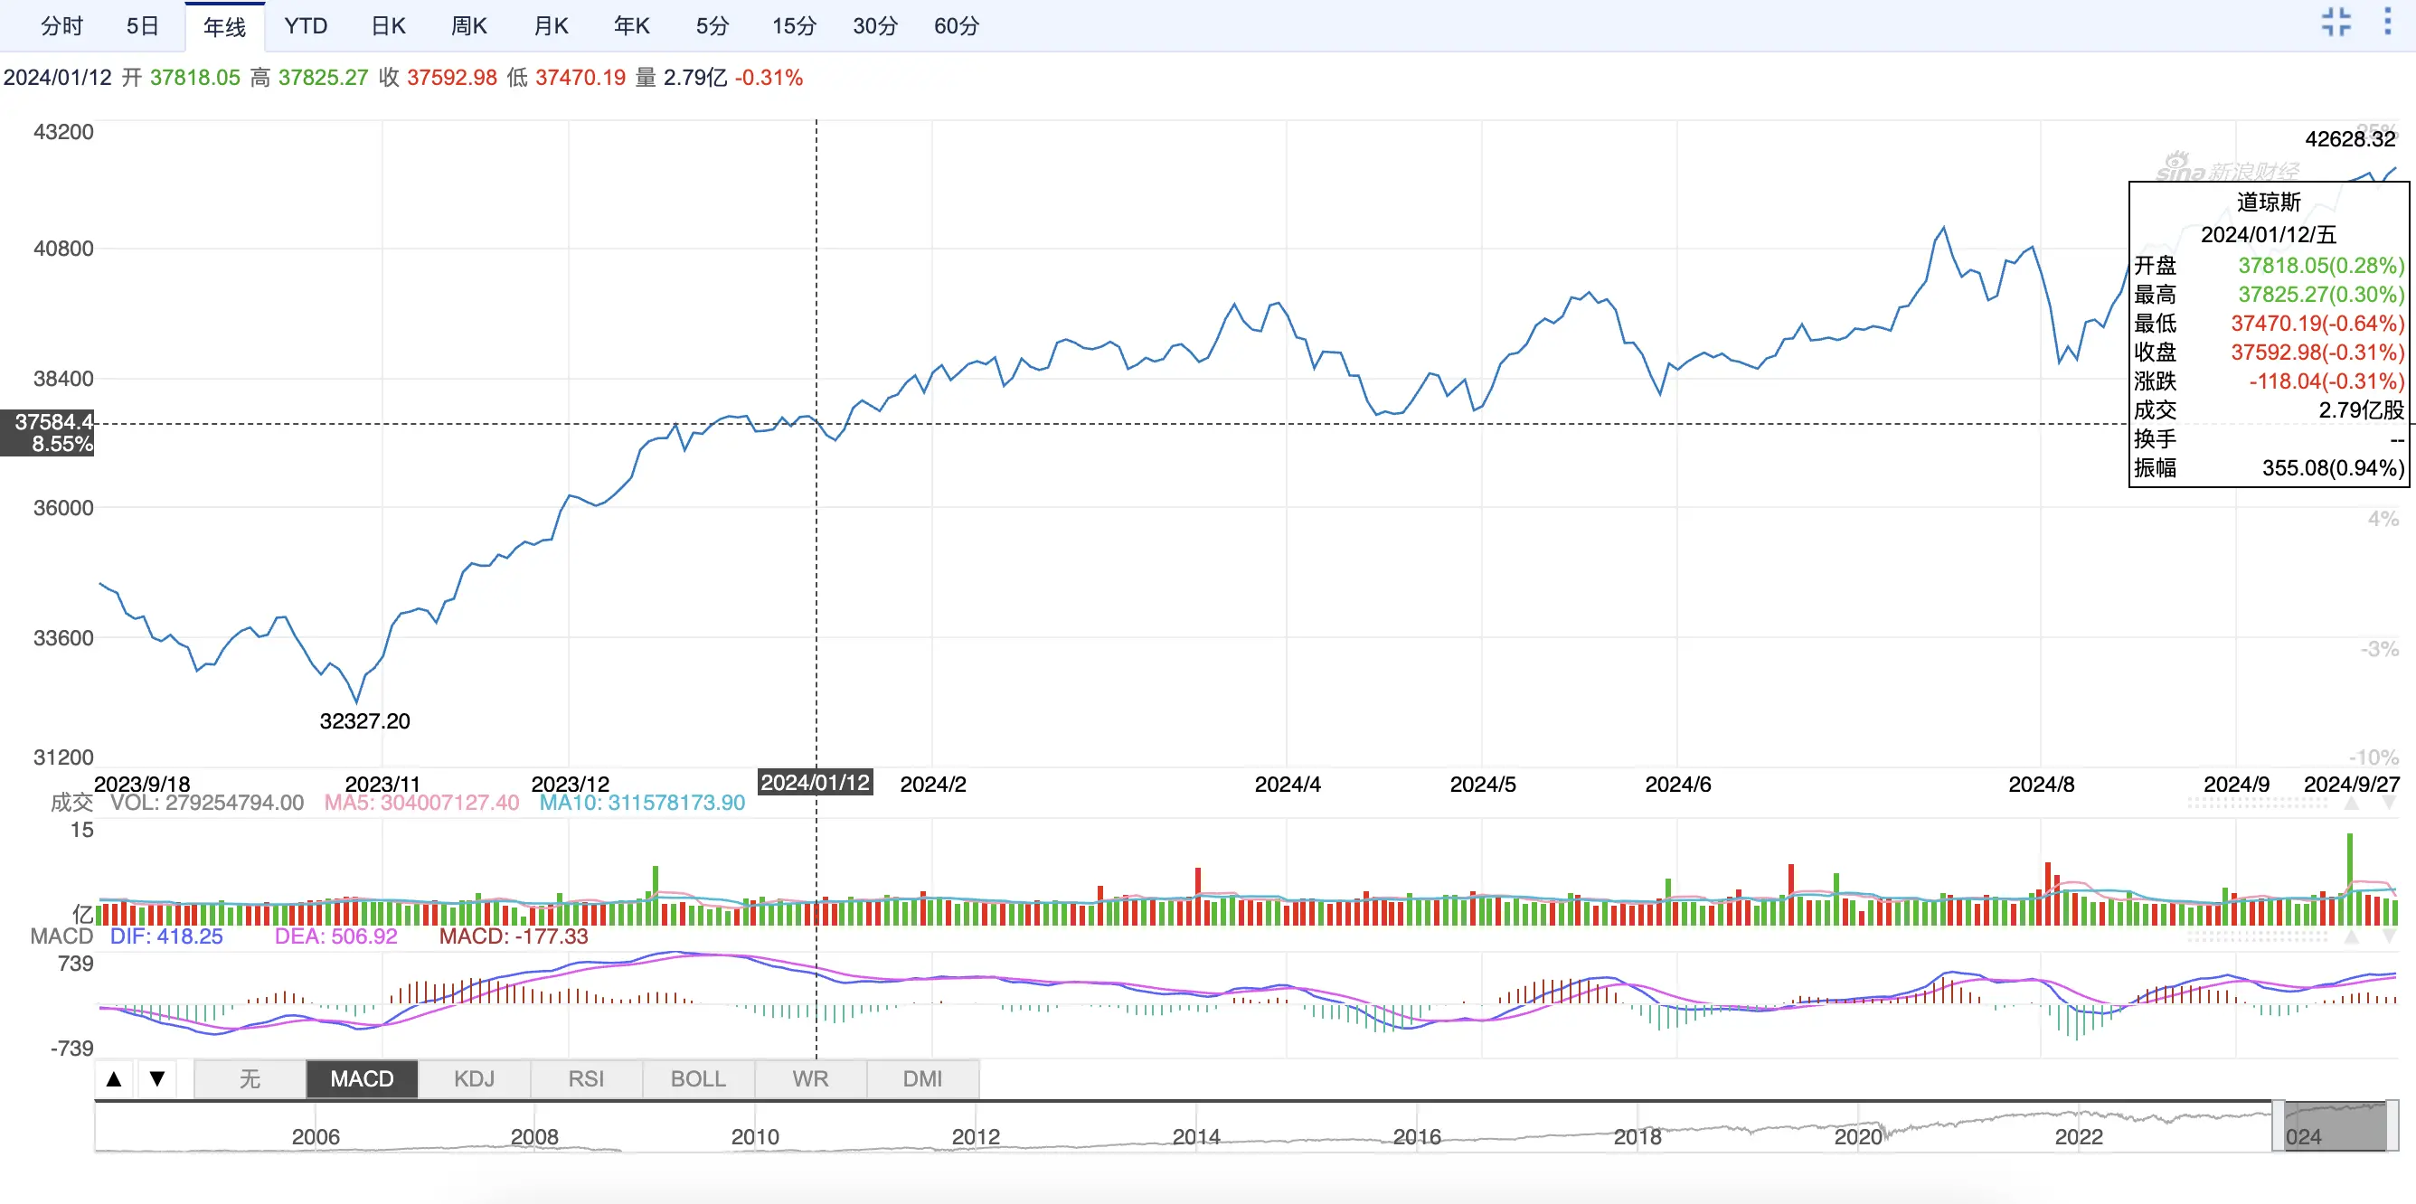This screenshot has height=1204, width=2416.
Task: Click gray down arrow in volume panel
Action: pyautogui.click(x=2389, y=804)
